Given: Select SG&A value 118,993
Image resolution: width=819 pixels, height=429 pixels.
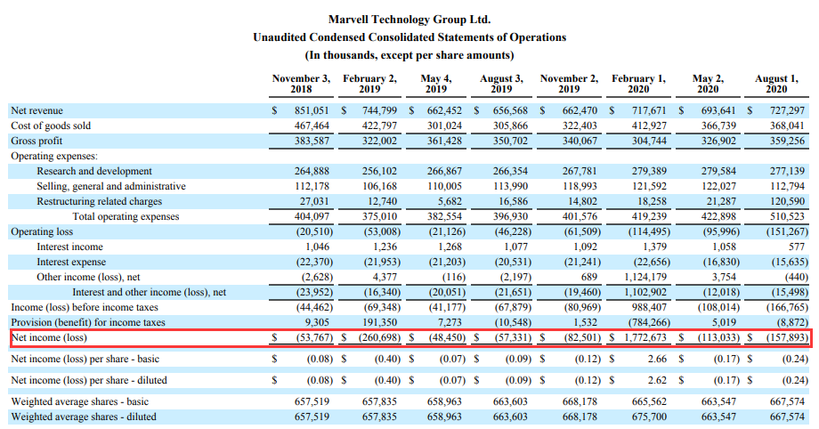Looking at the screenshot, I should (x=580, y=187).
